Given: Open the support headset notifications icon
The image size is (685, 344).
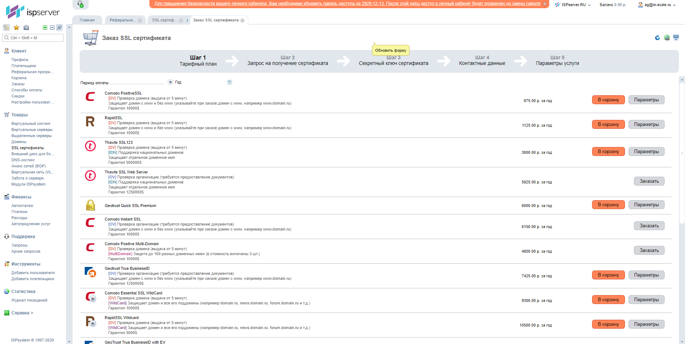Looking at the screenshot, I should click(80, 4).
